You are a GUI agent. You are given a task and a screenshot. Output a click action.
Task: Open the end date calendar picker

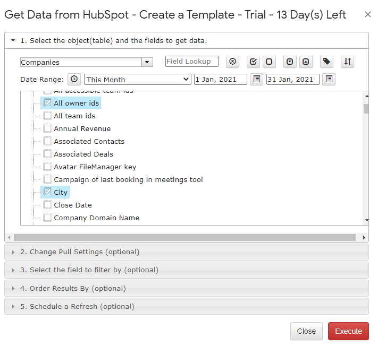point(329,80)
